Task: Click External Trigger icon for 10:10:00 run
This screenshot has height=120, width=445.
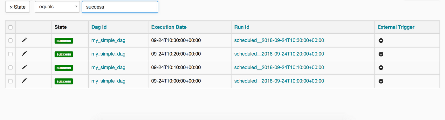Action: pyautogui.click(x=381, y=68)
